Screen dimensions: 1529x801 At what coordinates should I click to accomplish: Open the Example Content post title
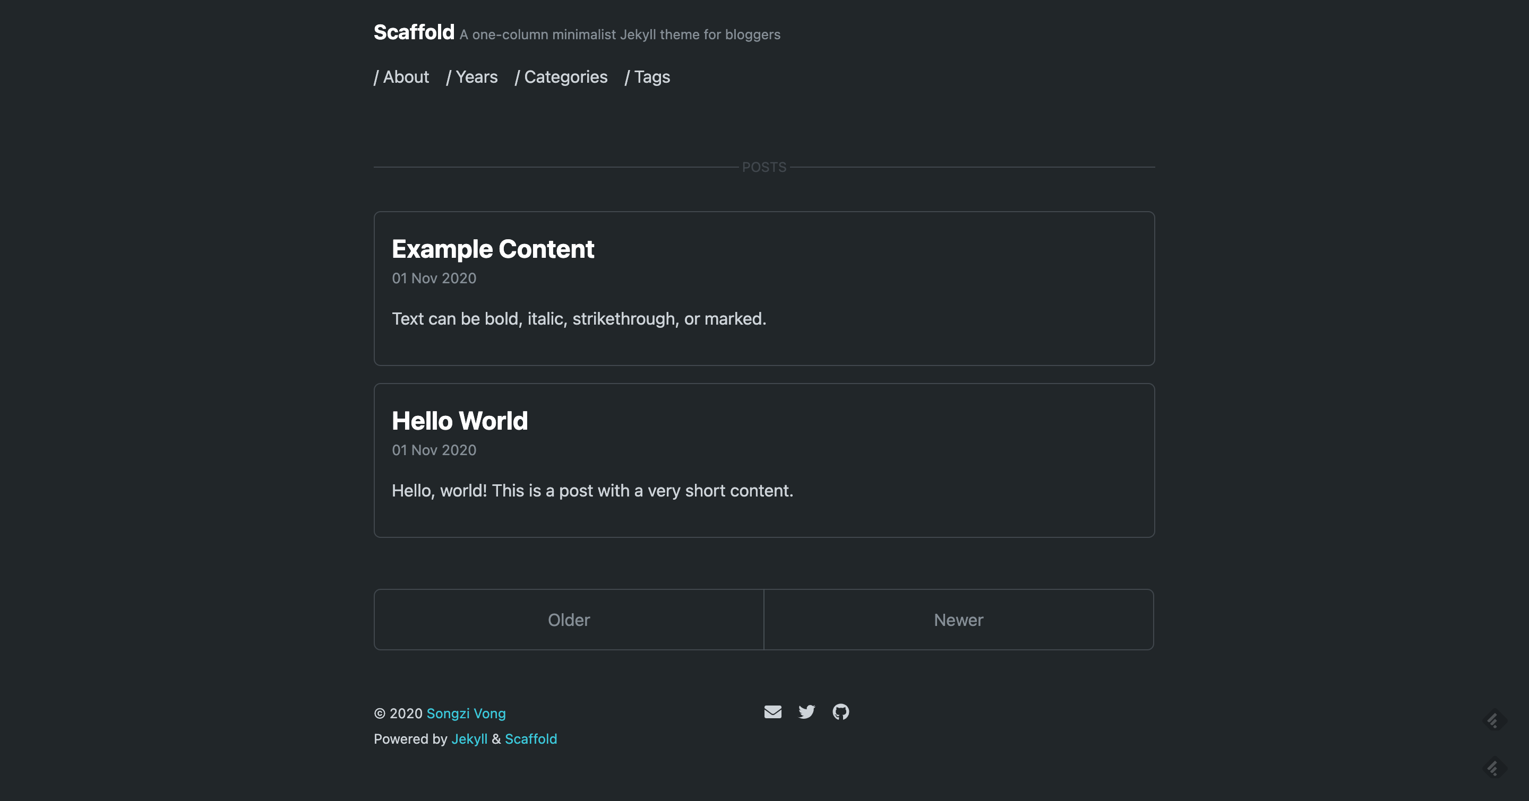coord(493,249)
